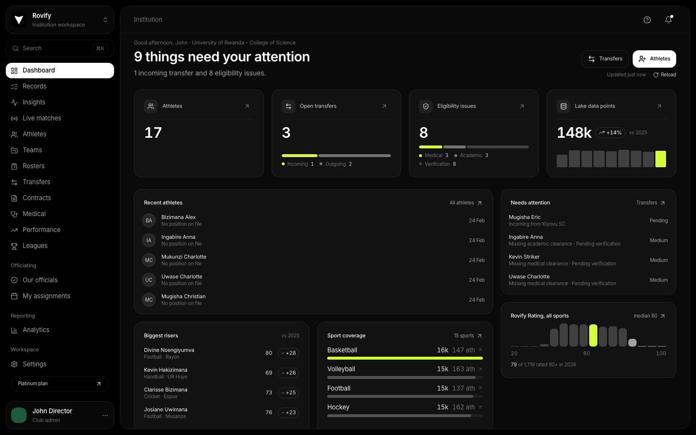Click the Volleyball row arrow icon
This screenshot has width=696, height=435.
[480, 369]
